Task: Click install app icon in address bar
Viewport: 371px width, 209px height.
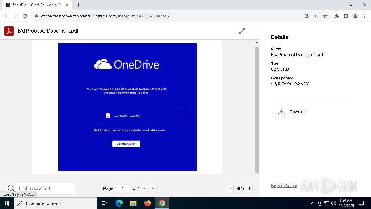Action: tap(307, 16)
